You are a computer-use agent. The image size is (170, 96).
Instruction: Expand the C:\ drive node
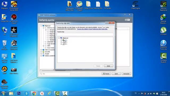61,40
